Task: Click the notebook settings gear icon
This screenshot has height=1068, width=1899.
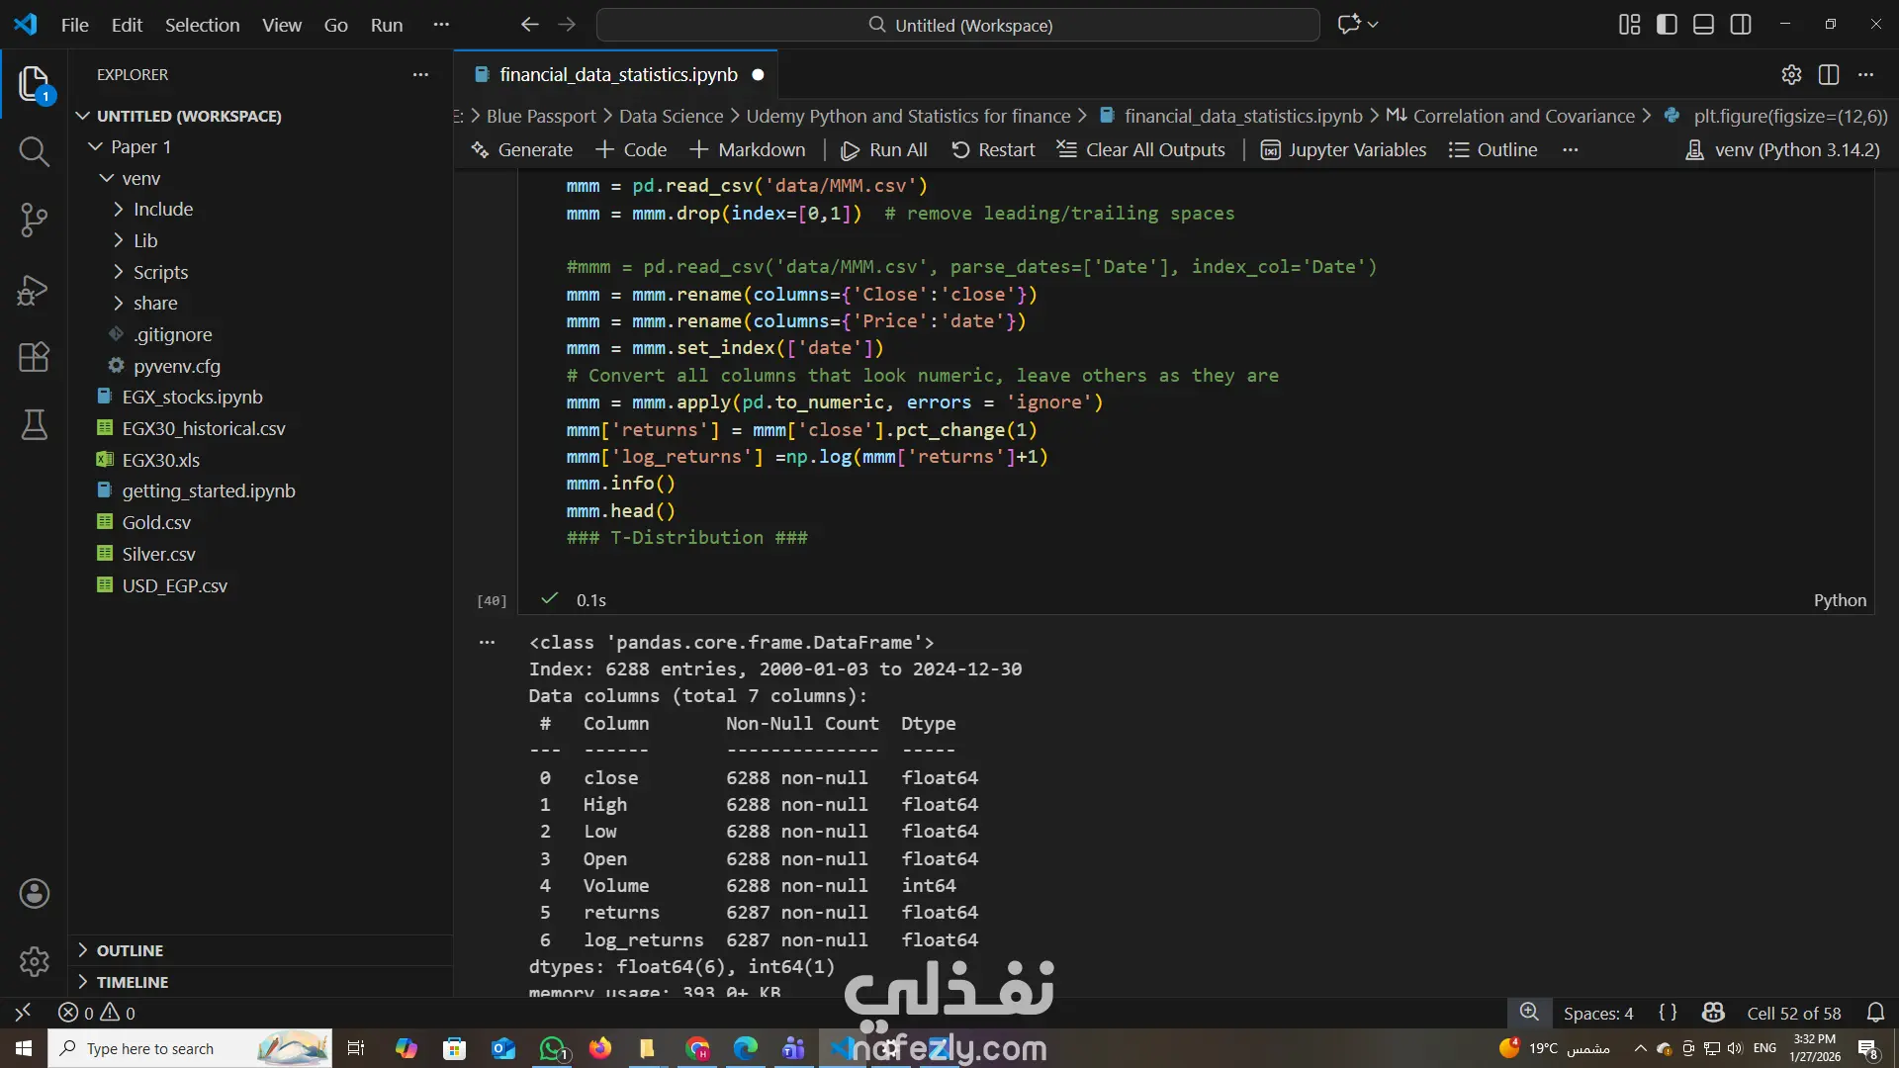Action: pos(1791,74)
